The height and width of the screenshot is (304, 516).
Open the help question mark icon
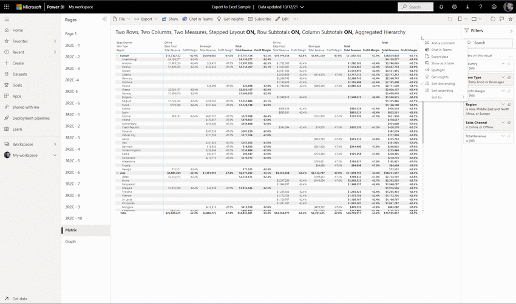(481, 7)
